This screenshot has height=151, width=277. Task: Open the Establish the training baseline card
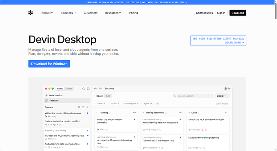coord(208,143)
